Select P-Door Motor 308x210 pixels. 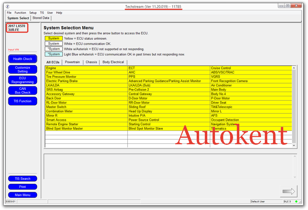coord(251,98)
